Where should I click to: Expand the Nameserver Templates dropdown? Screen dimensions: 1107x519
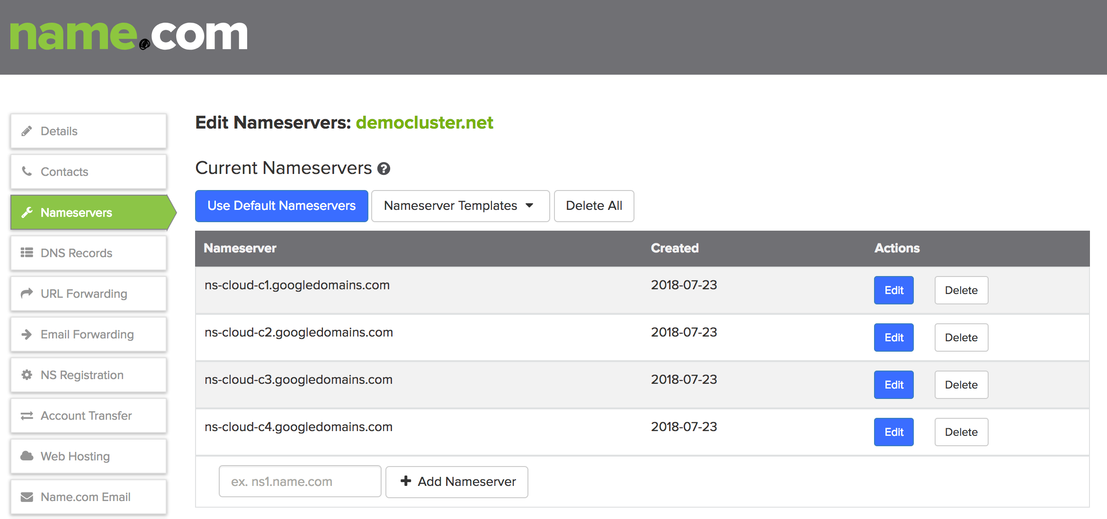(x=460, y=206)
